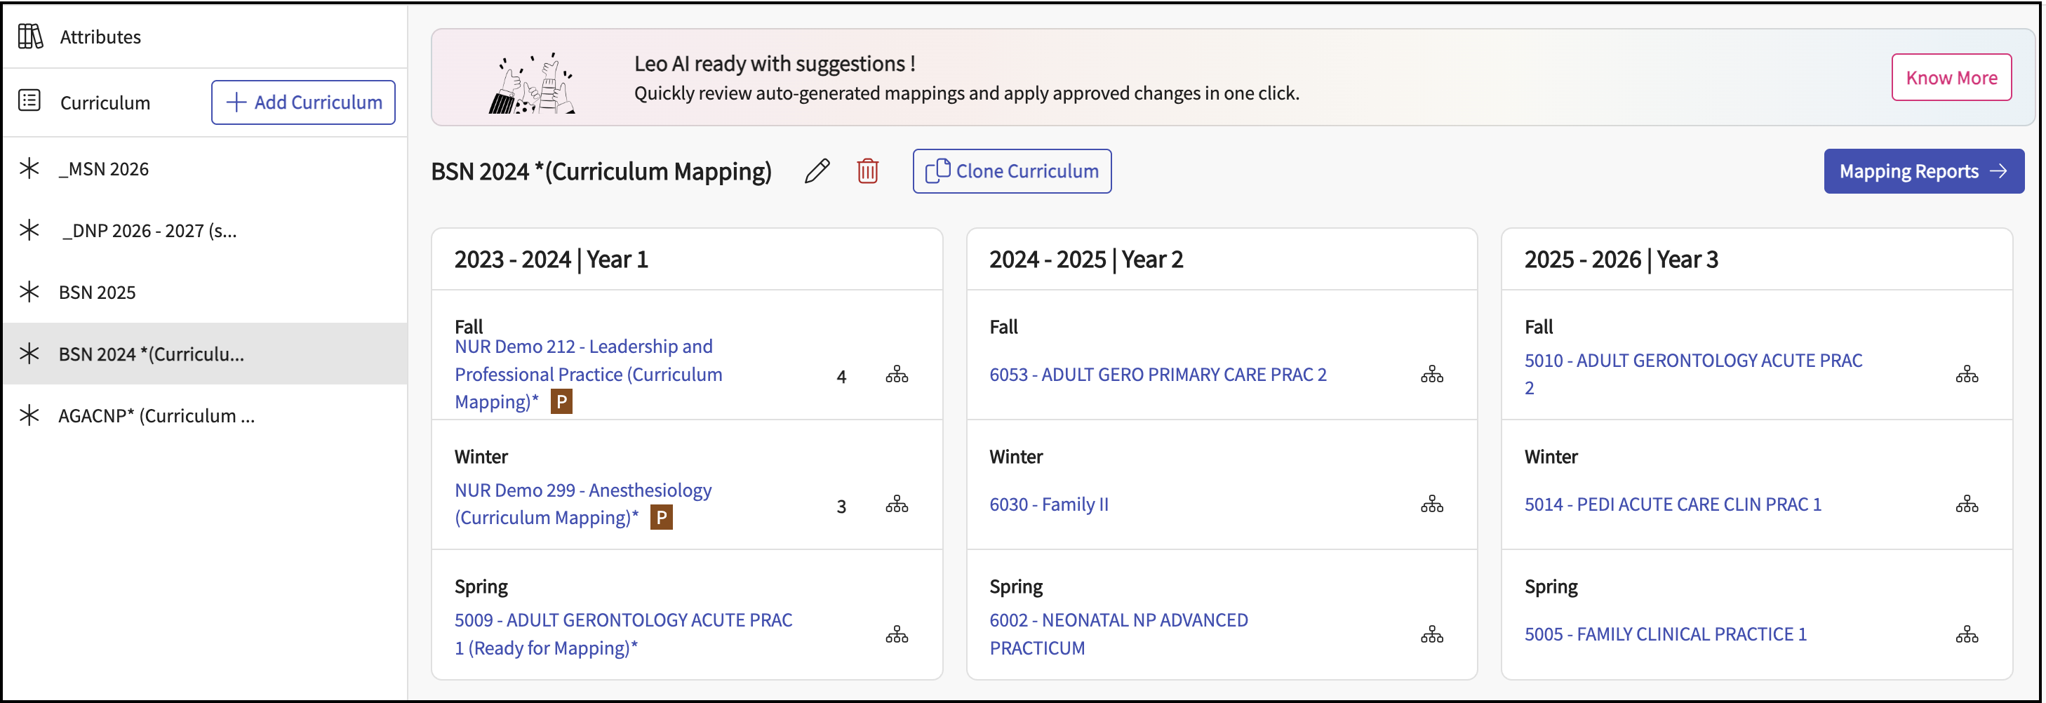Click hierarchy icon for 6002 Neonatal NP practicum

pos(1431,635)
